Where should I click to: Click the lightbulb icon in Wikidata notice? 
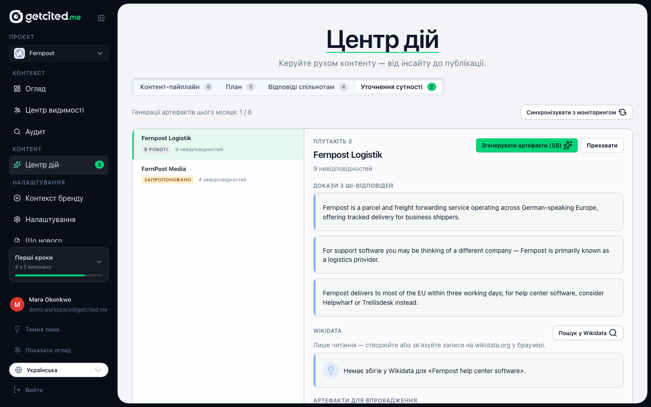coord(331,370)
